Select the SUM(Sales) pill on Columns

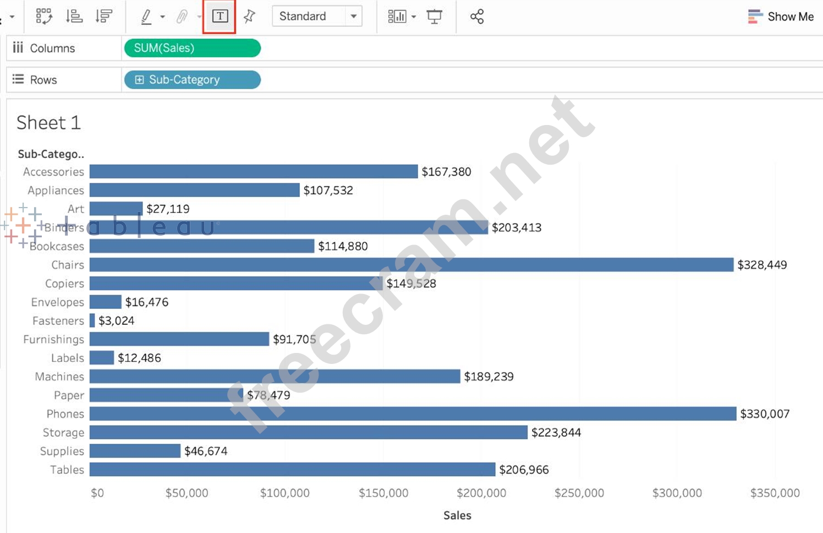pyautogui.click(x=192, y=48)
